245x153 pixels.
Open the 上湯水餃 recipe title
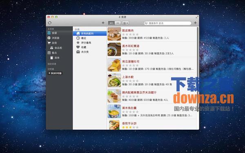click(128, 77)
